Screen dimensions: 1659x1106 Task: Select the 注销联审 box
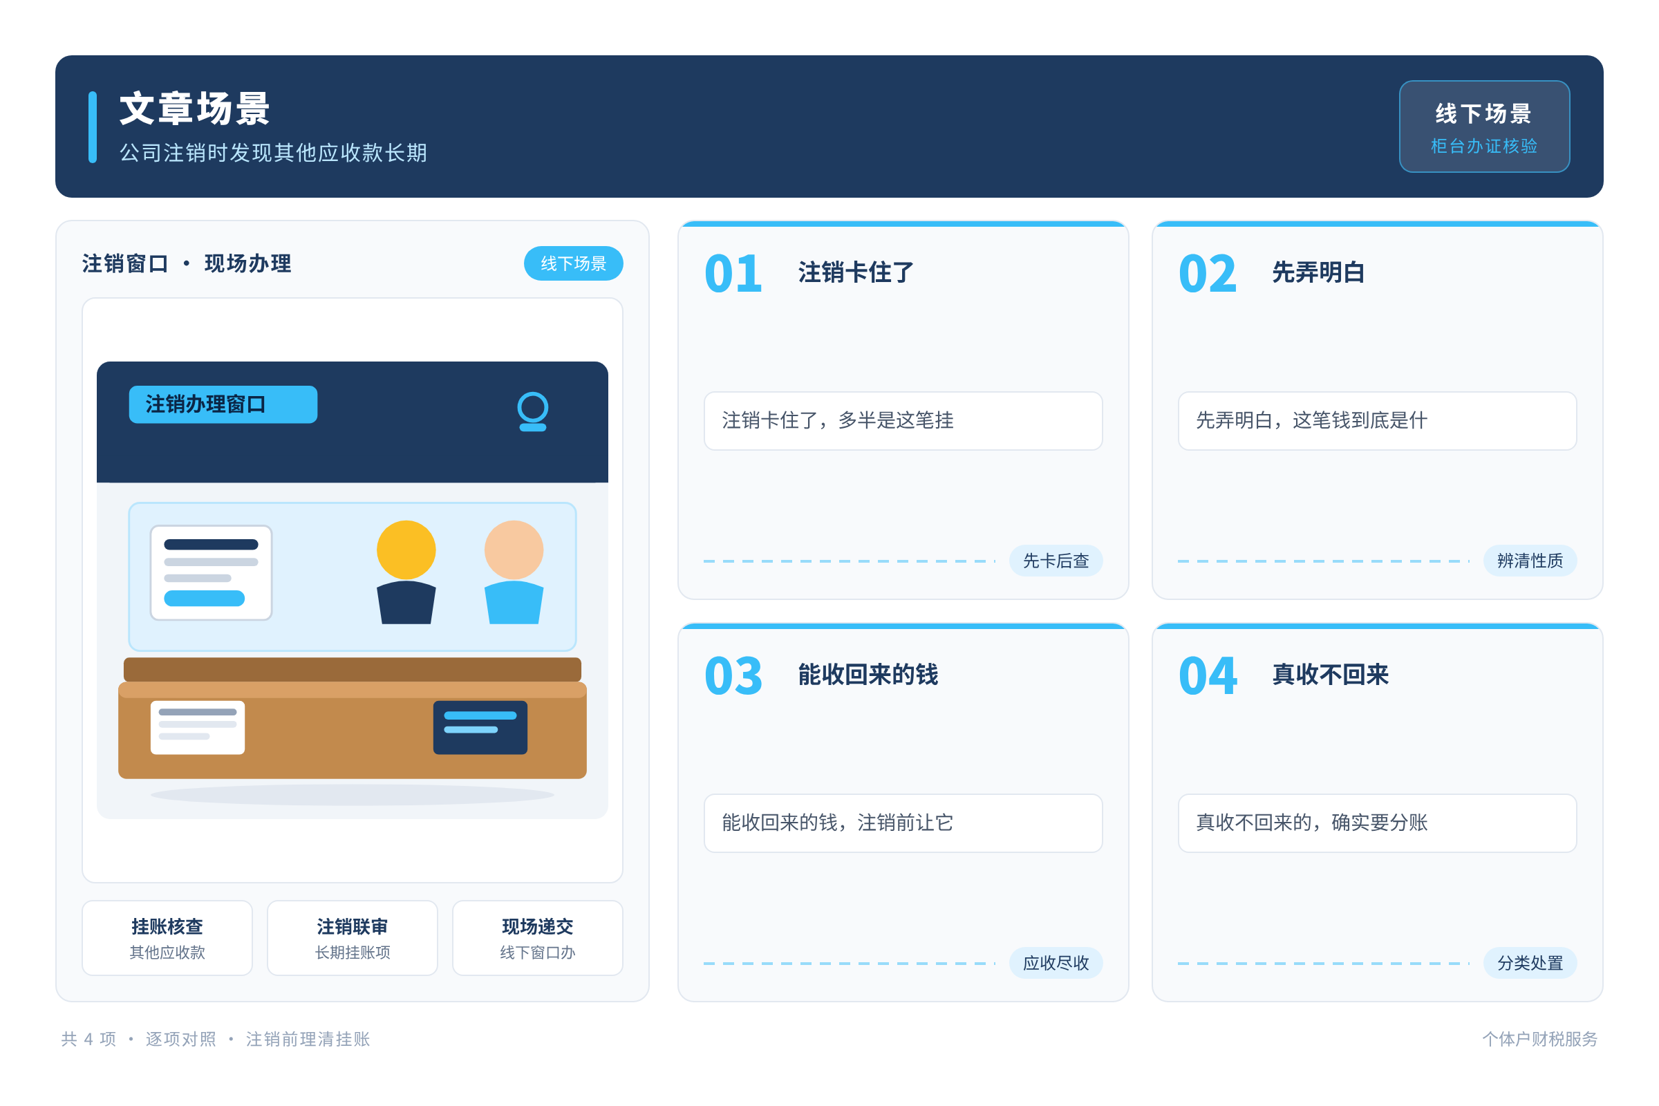tap(353, 938)
